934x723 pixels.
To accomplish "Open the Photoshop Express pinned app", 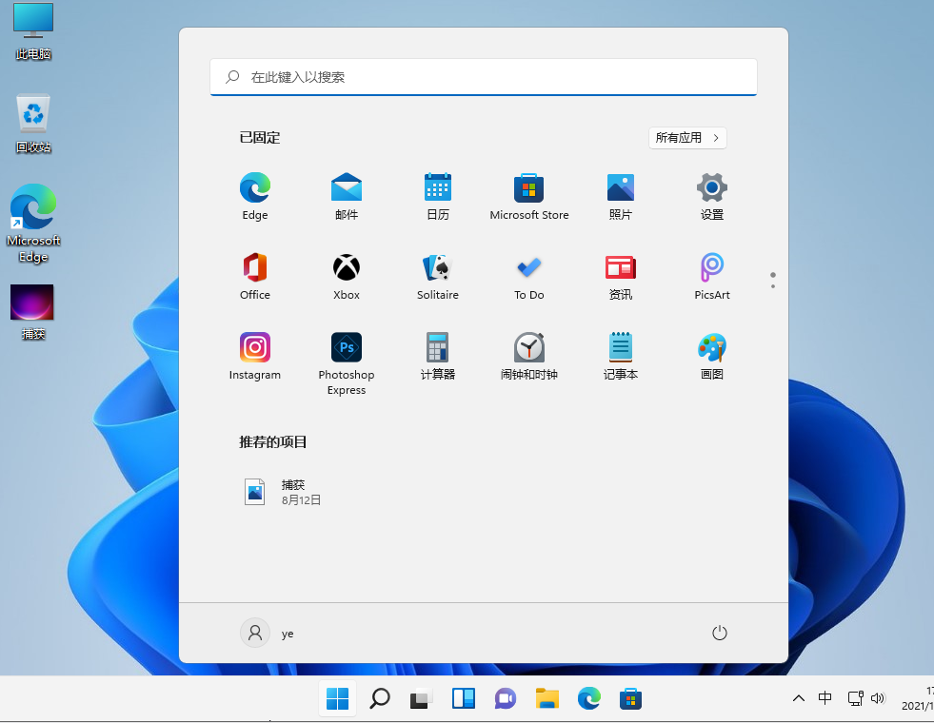I will (x=347, y=348).
